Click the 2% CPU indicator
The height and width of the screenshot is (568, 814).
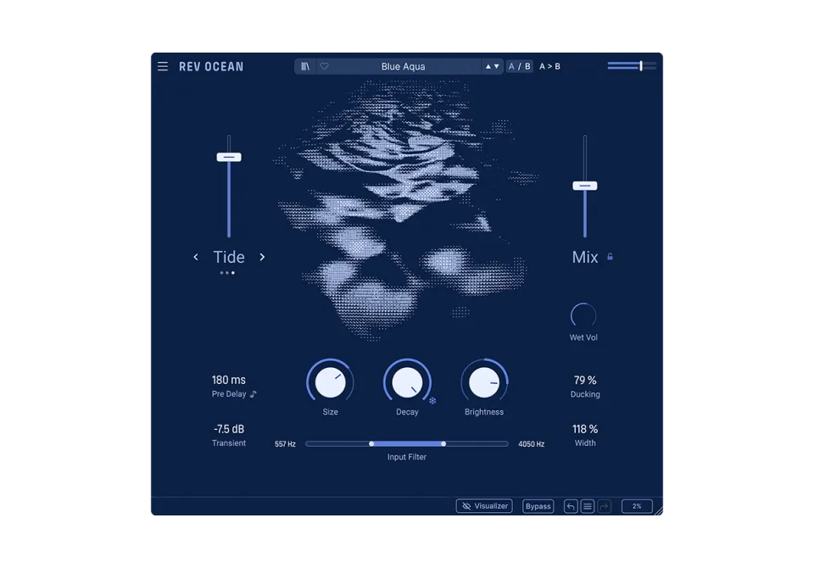[637, 506]
